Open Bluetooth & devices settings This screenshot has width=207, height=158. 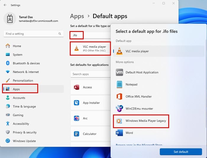pyautogui.click(x=33, y=63)
